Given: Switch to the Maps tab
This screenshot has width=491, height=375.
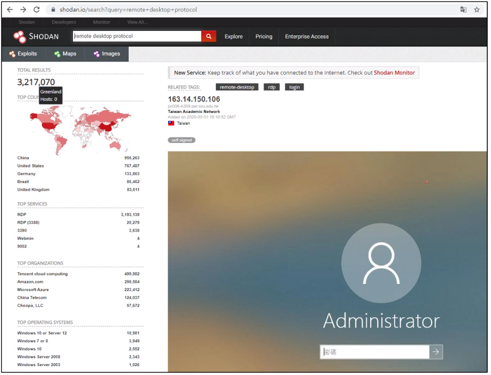Looking at the screenshot, I should coord(65,54).
